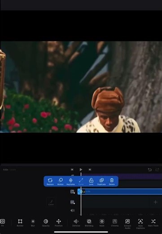Mute the timeline volume speaker

72,211
